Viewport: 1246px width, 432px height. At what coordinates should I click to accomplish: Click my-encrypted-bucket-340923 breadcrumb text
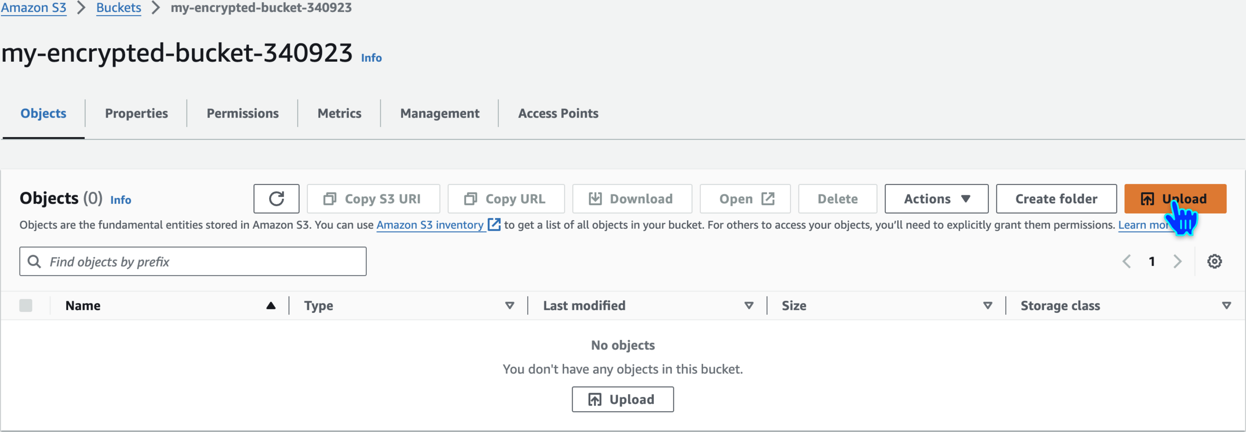tap(261, 8)
